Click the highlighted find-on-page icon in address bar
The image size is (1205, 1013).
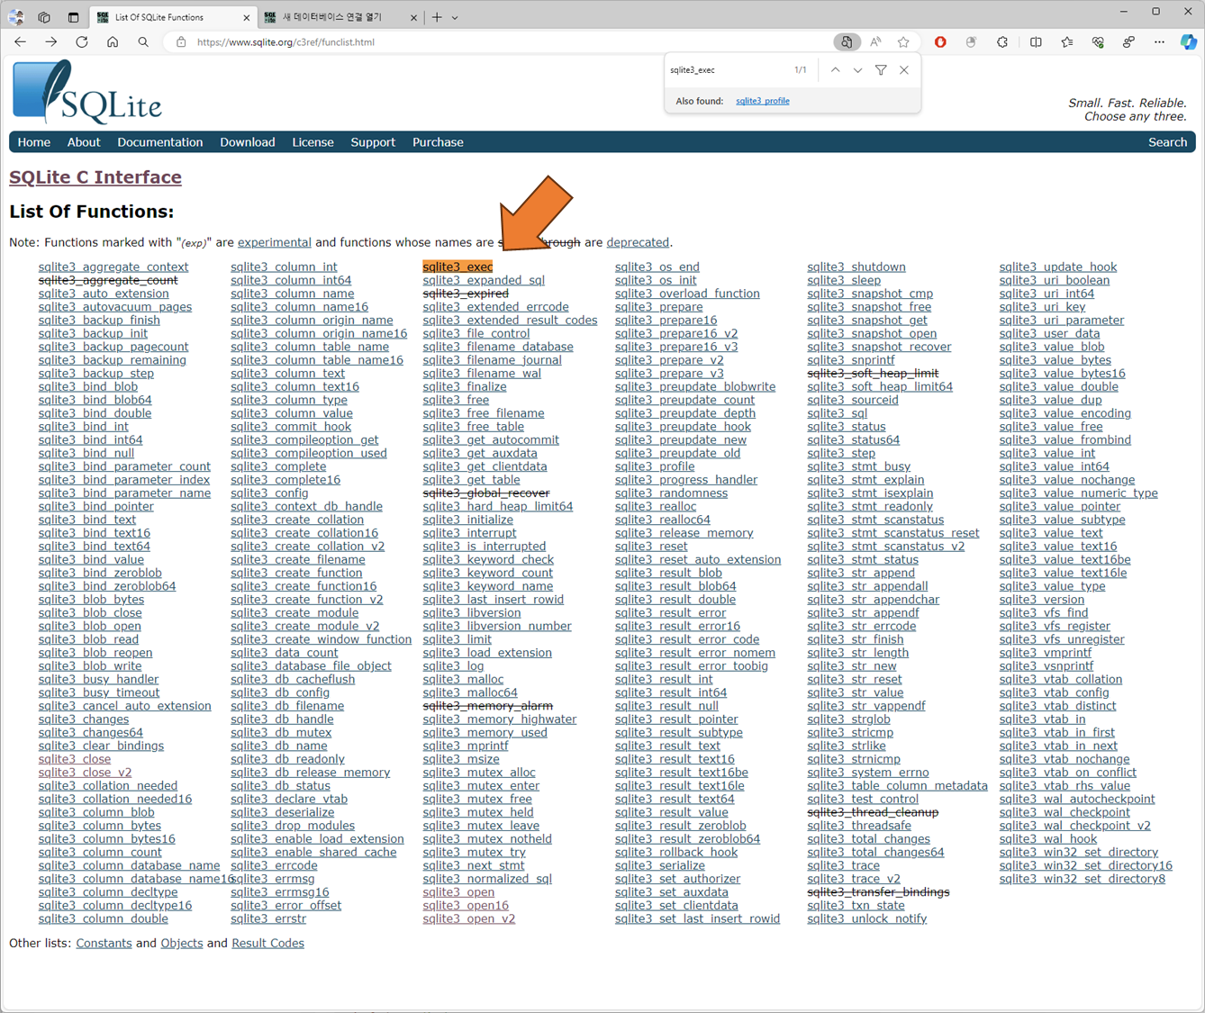(846, 42)
